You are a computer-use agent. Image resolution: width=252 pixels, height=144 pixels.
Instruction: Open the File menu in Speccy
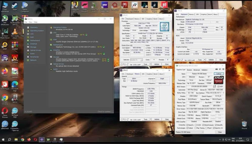tap(26, 22)
